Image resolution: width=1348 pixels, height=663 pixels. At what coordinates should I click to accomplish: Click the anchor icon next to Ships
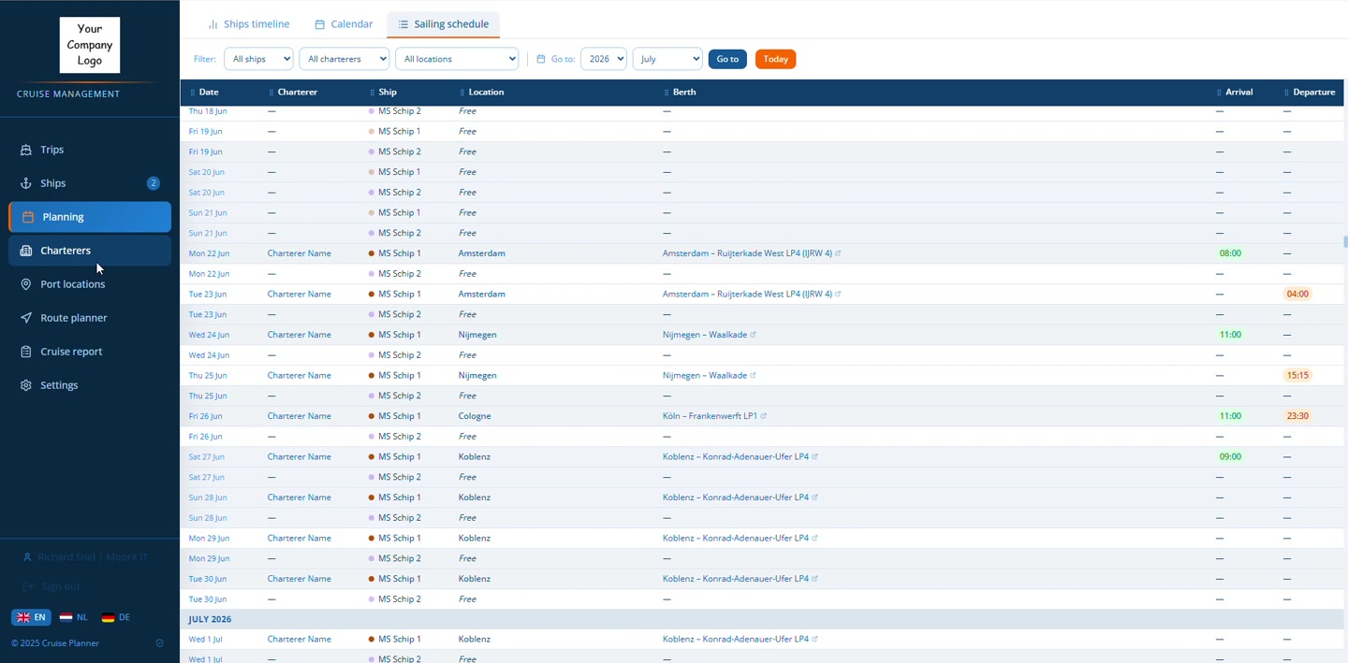26,183
